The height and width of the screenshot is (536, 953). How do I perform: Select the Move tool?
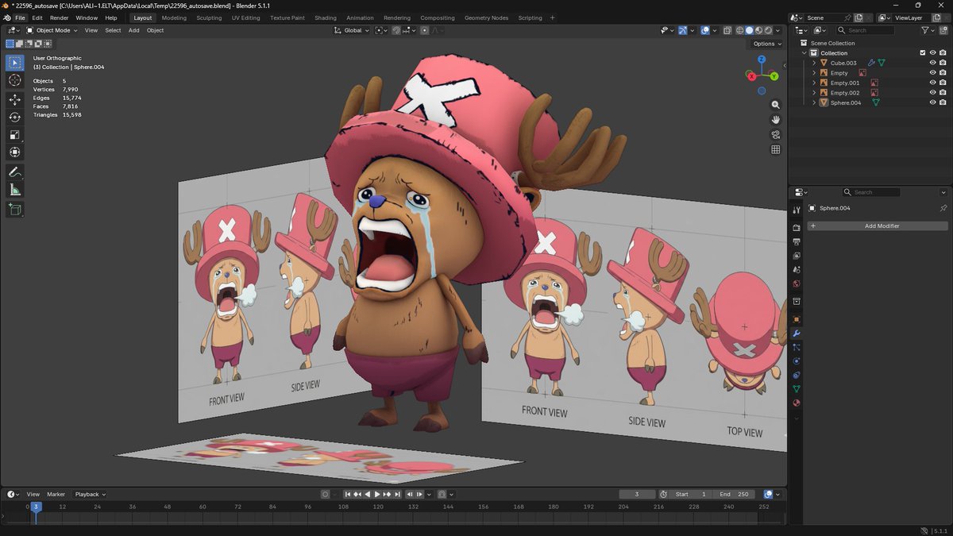(15, 100)
